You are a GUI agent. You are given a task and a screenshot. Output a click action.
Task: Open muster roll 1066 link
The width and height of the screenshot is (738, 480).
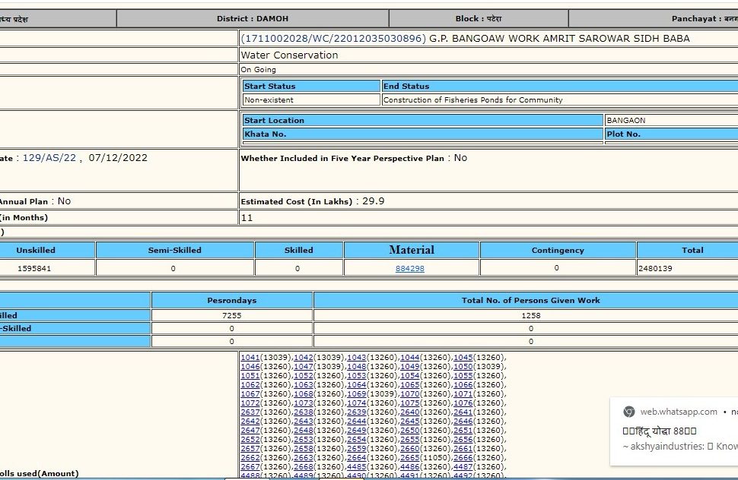(463, 384)
